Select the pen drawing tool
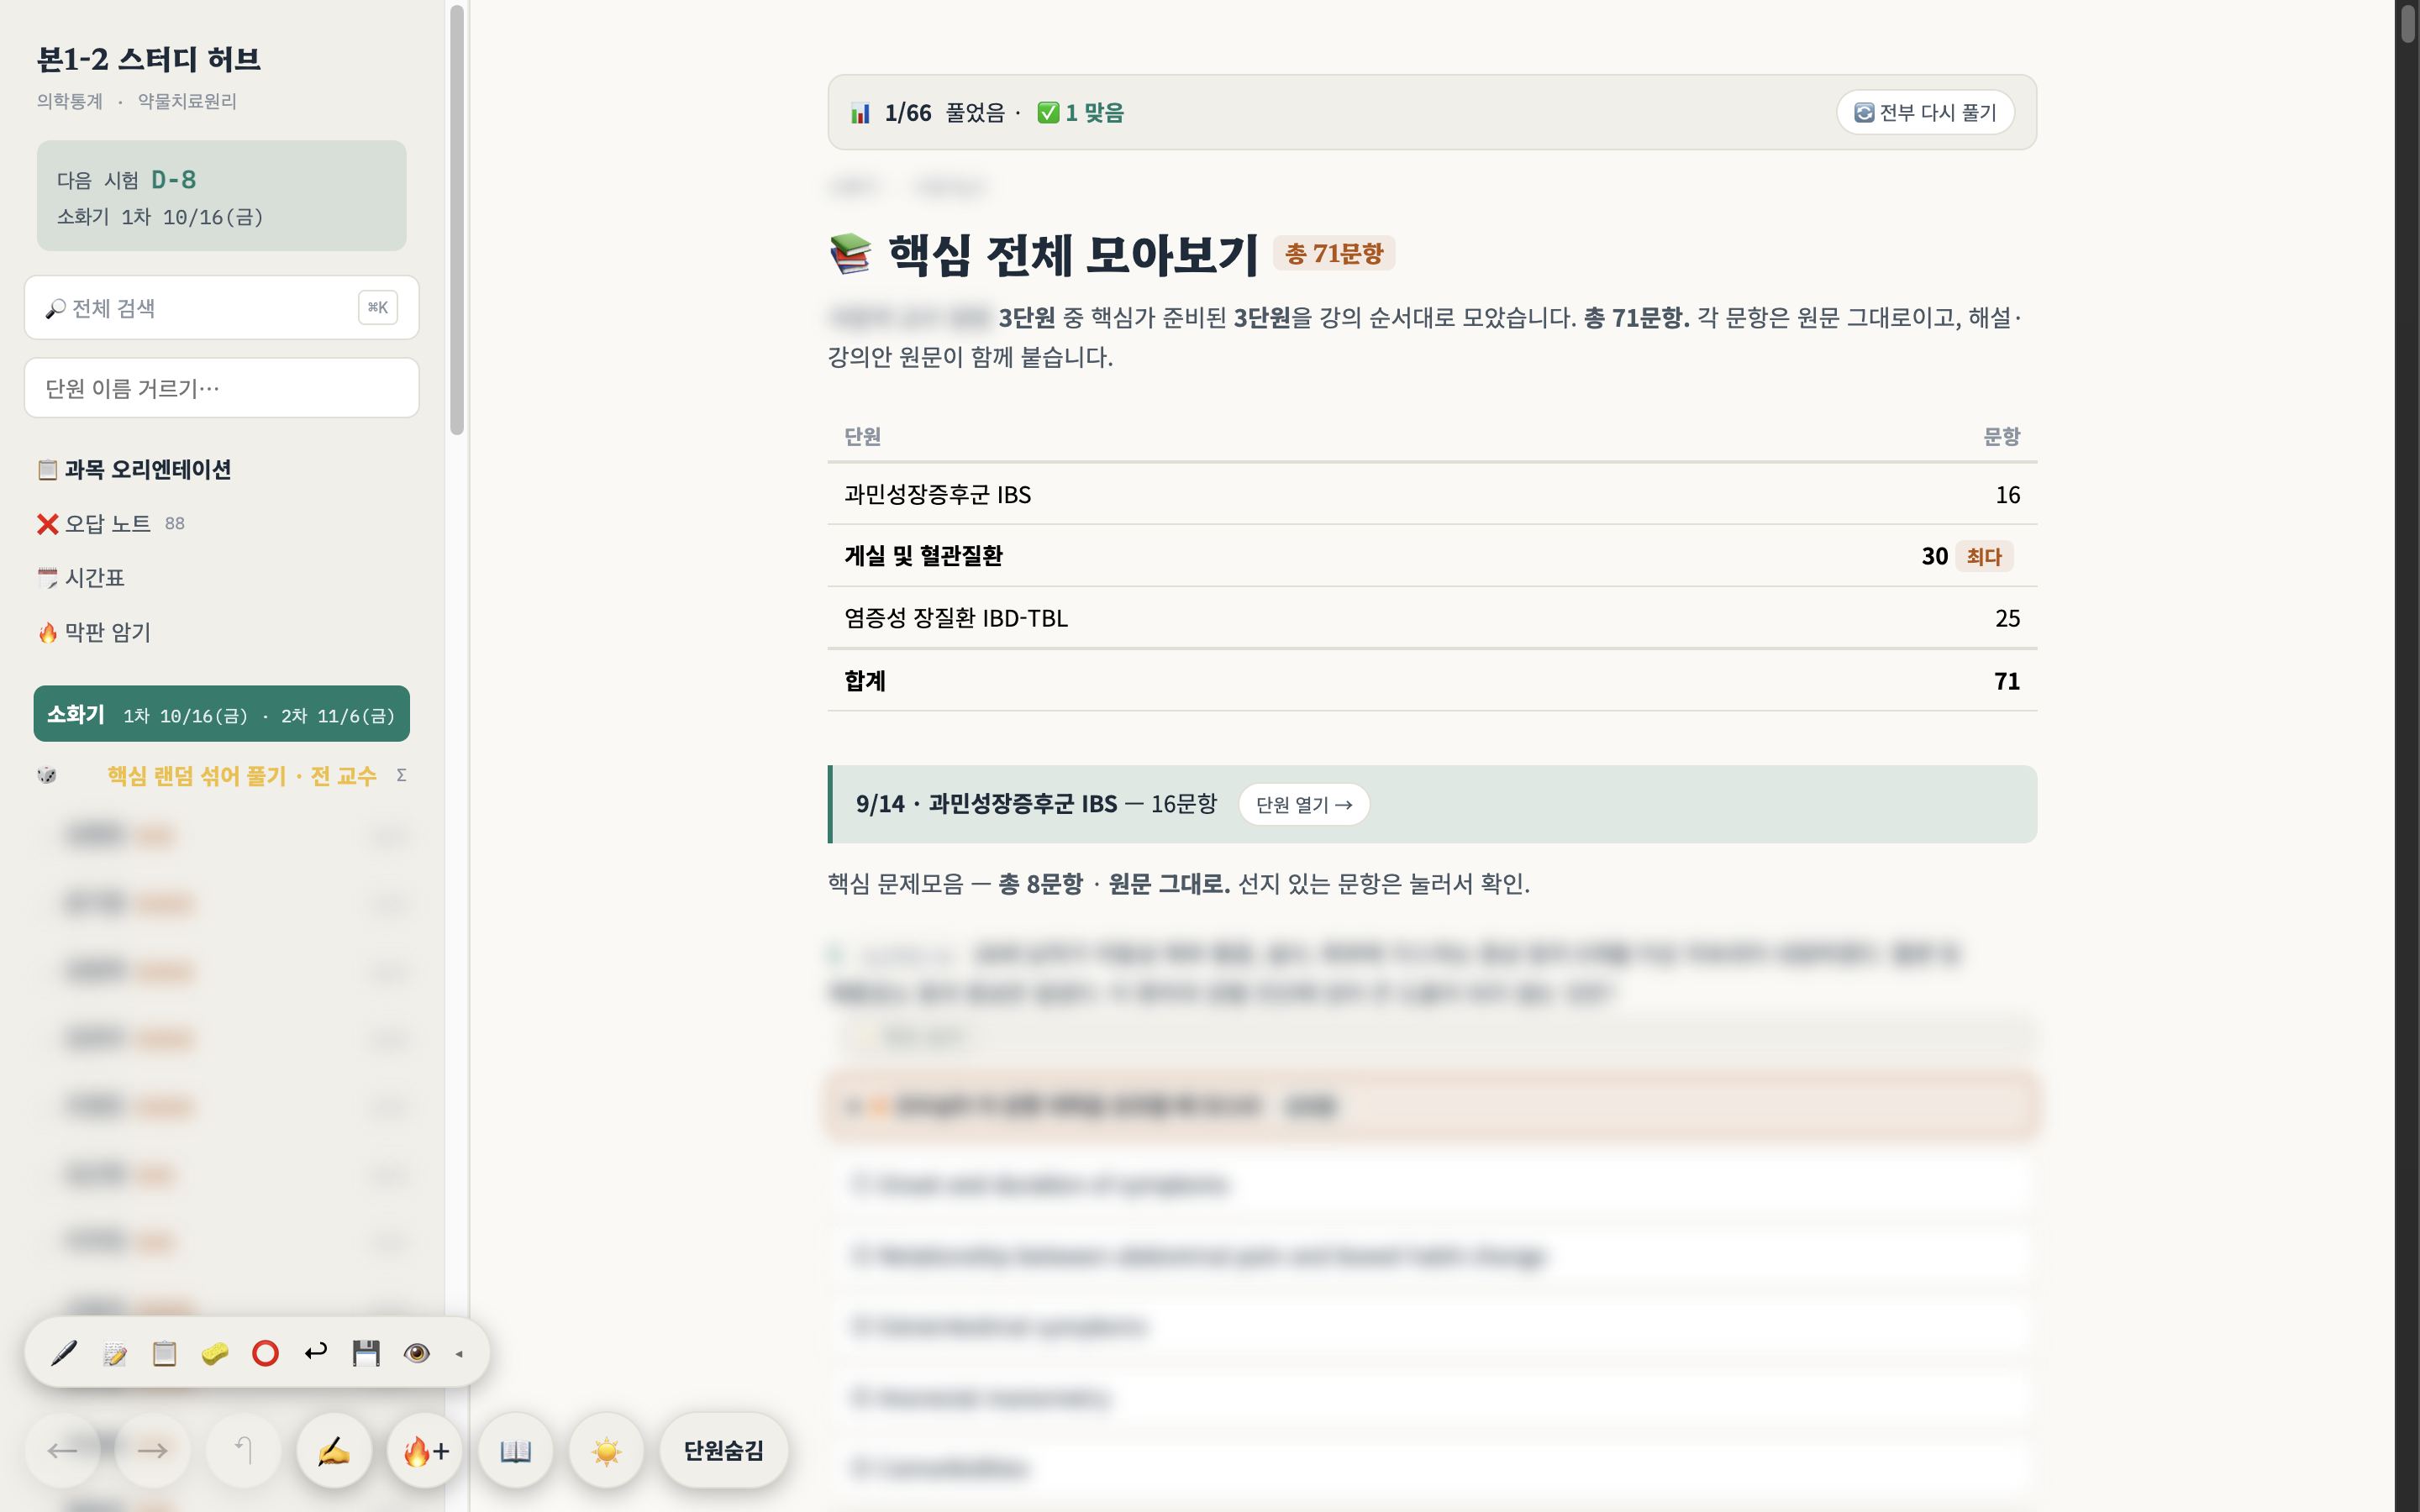2420x1512 pixels. tap(64, 1353)
